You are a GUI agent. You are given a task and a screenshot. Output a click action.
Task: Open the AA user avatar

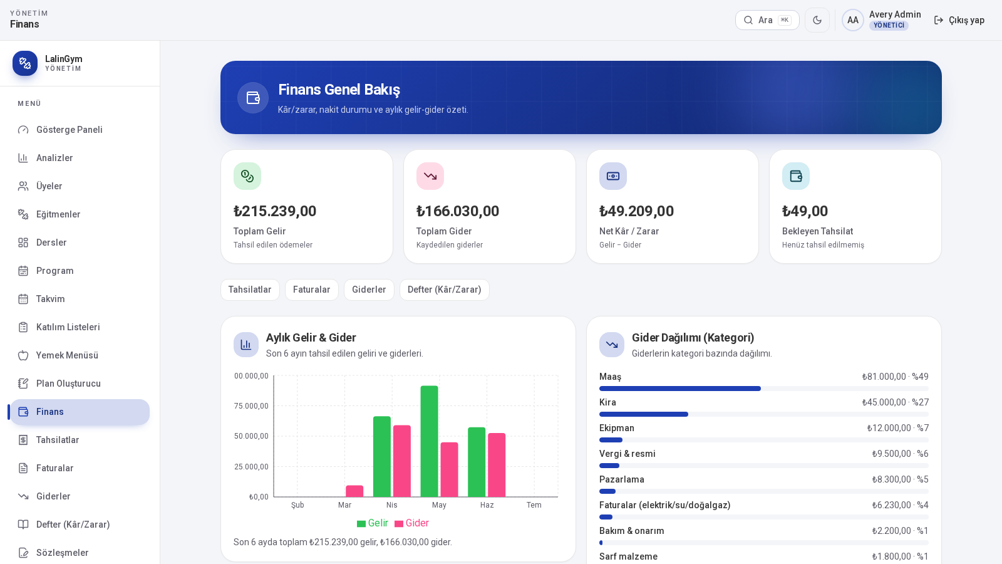[853, 20]
